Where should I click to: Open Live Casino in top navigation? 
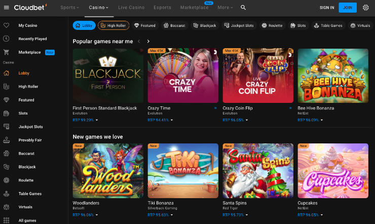pos(131,8)
